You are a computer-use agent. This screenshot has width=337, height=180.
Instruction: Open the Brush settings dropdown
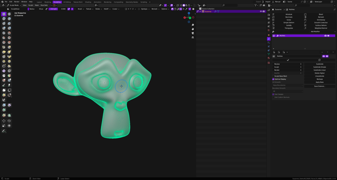tap(80, 9)
